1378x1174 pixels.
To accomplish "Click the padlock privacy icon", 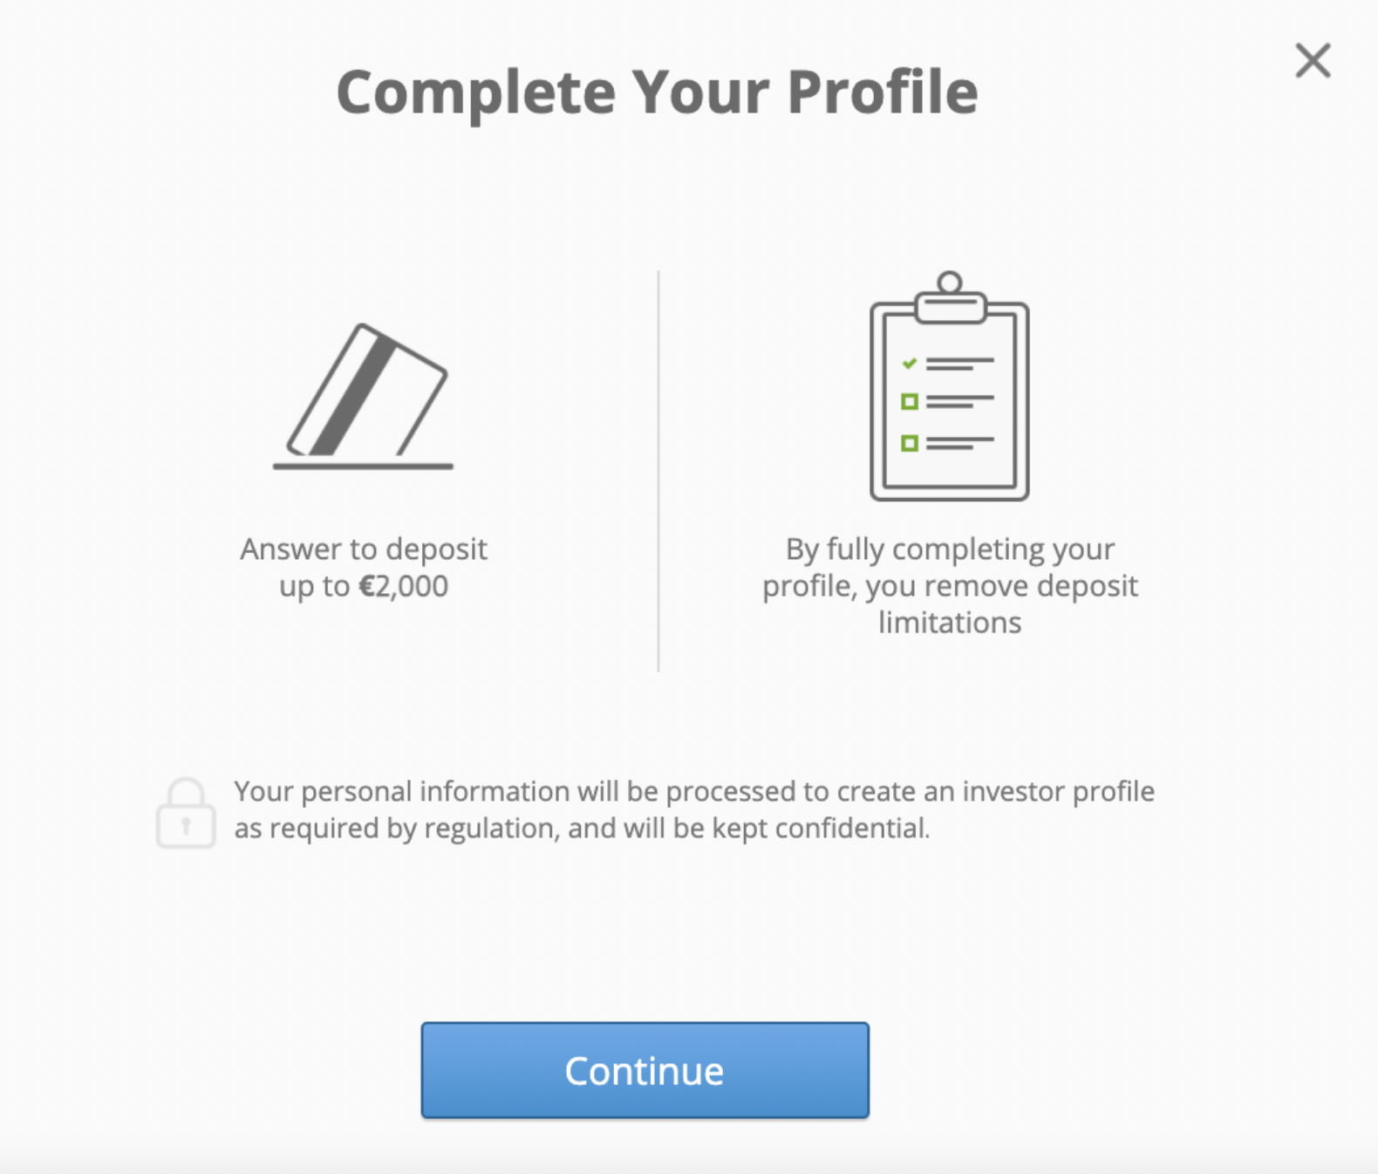I will pyautogui.click(x=186, y=812).
